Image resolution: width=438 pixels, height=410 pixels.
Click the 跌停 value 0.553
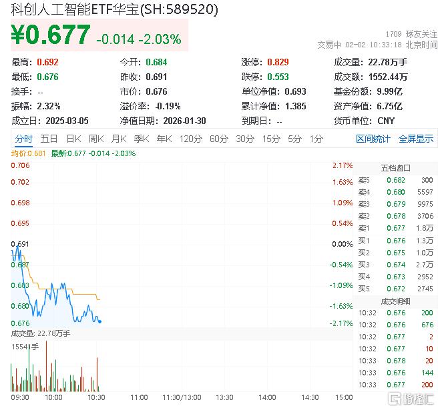(278, 77)
